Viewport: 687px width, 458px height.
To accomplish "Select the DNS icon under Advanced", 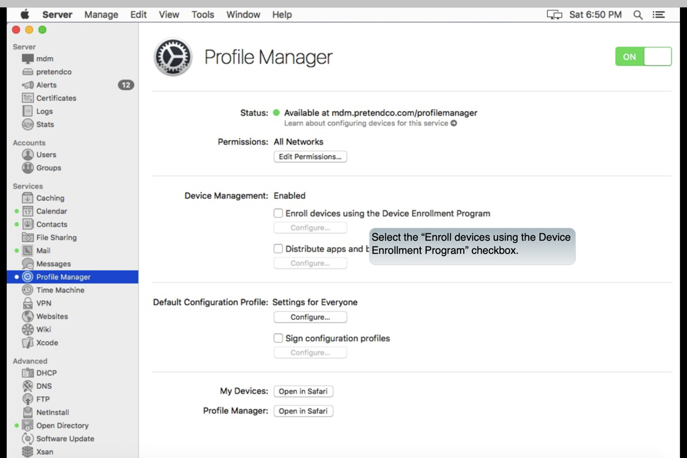I will coord(28,386).
